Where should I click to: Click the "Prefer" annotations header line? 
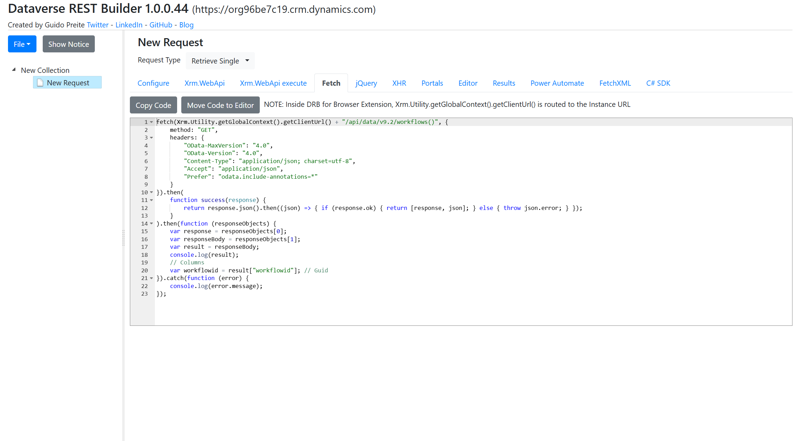tap(251, 177)
